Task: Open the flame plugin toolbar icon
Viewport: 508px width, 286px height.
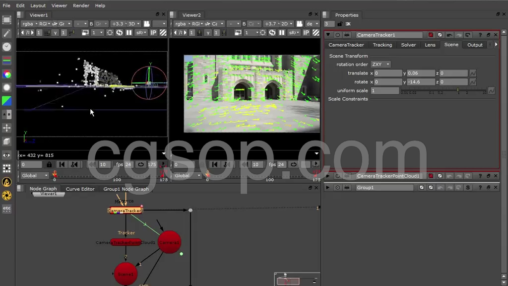Action: [x=6, y=182]
